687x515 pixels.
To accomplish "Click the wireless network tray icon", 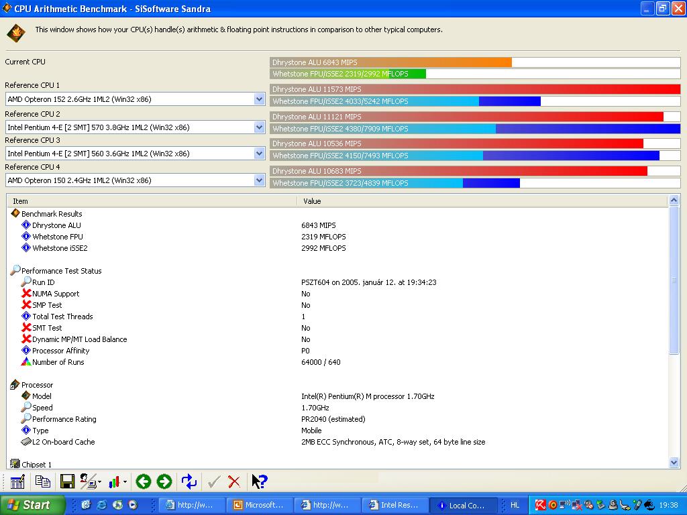I will [x=565, y=504].
